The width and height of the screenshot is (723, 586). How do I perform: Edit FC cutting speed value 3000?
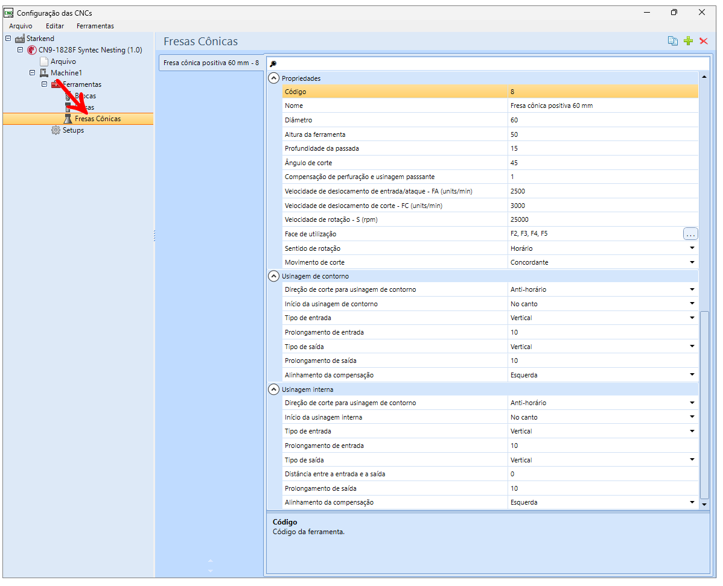603,206
